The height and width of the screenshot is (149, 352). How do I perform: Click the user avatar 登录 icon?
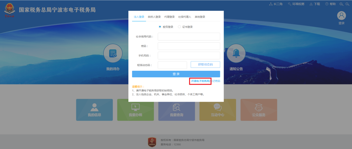click(x=342, y=16)
